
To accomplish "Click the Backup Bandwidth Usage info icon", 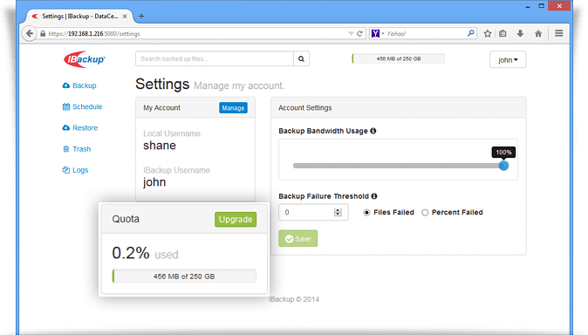I will coord(373,131).
